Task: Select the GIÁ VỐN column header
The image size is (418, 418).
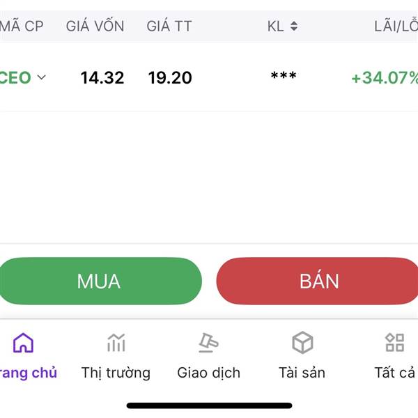Action: pyautogui.click(x=95, y=26)
